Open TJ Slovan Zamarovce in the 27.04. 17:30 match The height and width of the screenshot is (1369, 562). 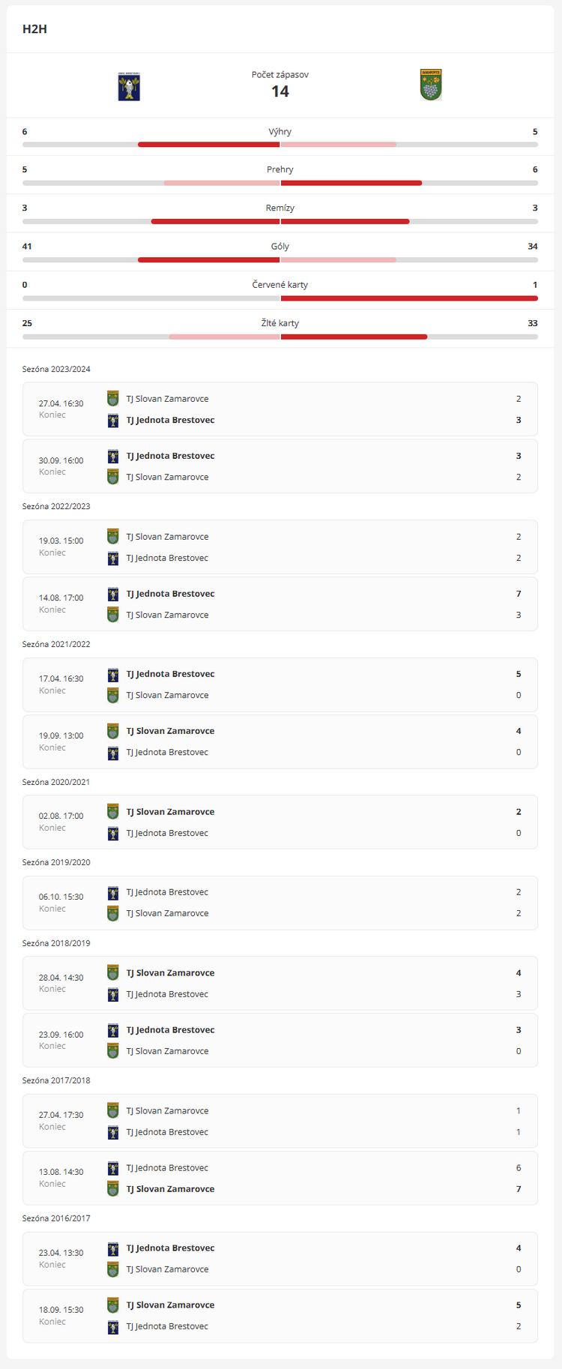(x=167, y=1111)
